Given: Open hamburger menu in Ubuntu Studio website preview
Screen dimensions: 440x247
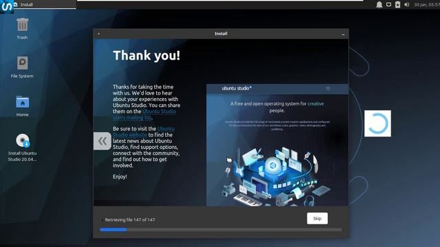Looking at the screenshot, I should (x=328, y=89).
